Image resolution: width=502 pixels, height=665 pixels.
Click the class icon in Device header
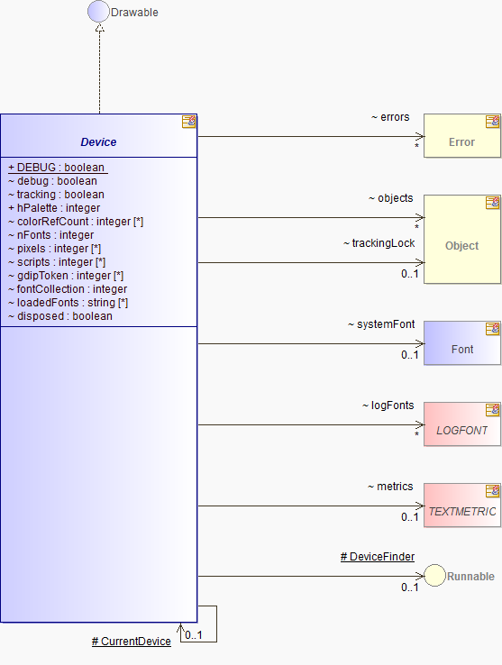point(189,122)
